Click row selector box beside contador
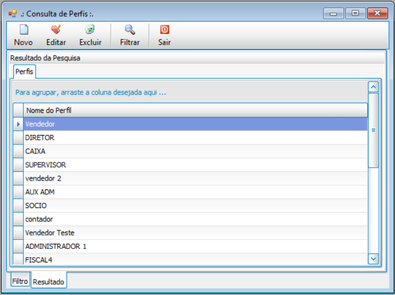Image resolution: width=395 pixels, height=295 pixels. (18, 219)
